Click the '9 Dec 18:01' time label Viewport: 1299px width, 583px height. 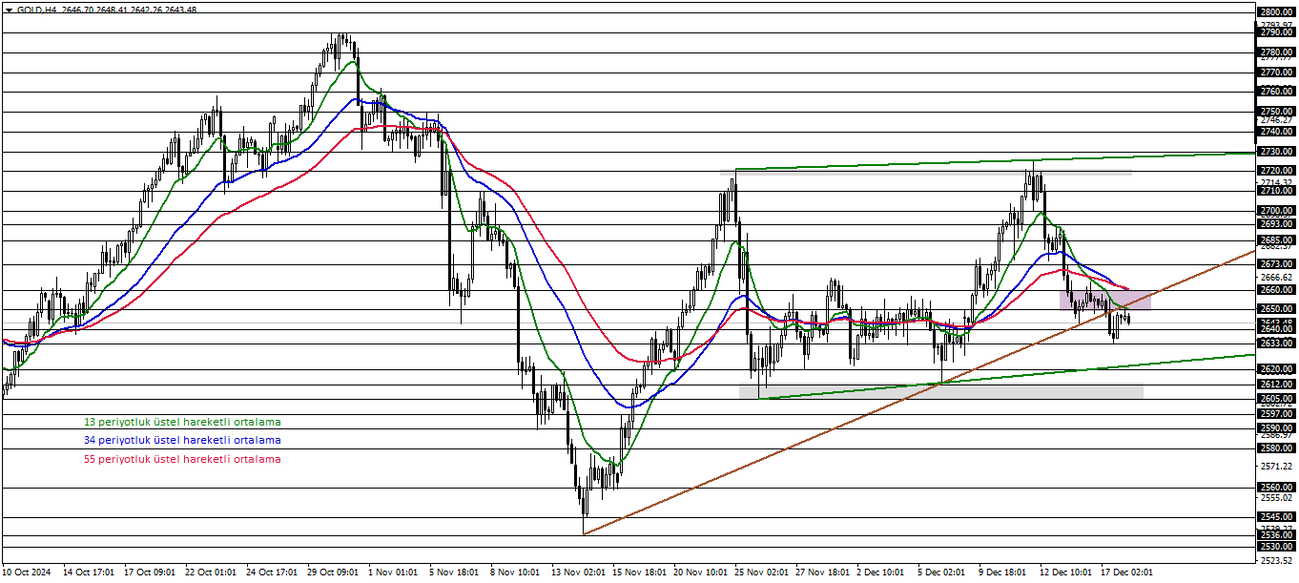[1003, 573]
